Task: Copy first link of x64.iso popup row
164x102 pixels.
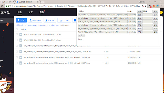Action: pyautogui.click(x=140, y=22)
